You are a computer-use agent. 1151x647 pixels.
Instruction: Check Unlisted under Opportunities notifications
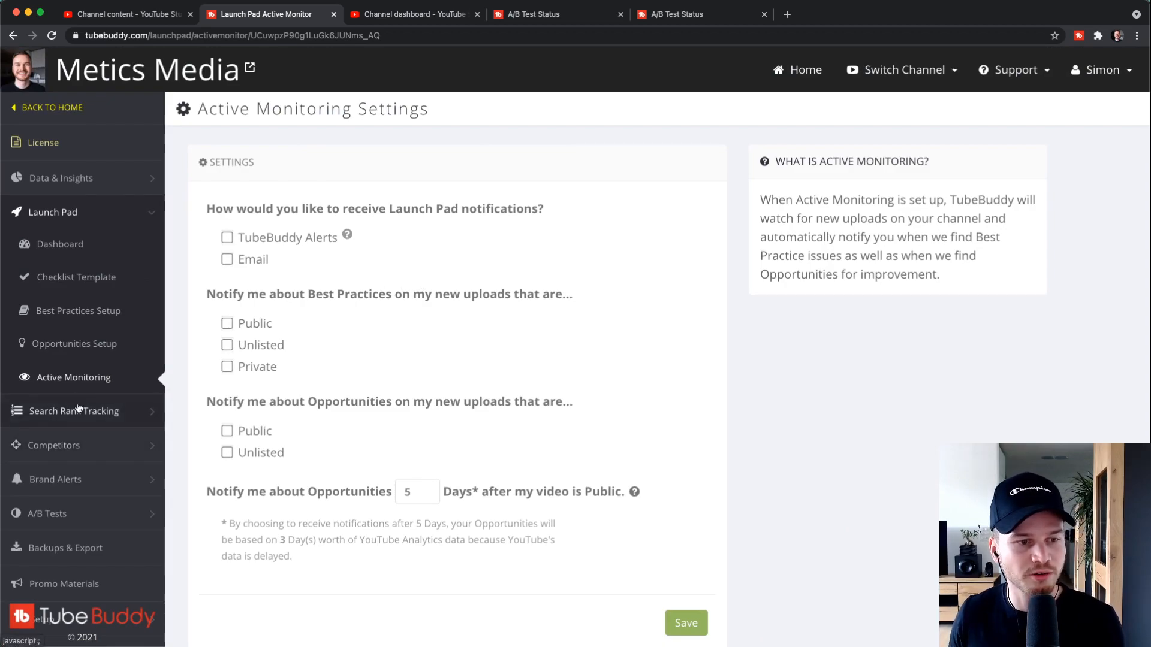pyautogui.click(x=227, y=452)
